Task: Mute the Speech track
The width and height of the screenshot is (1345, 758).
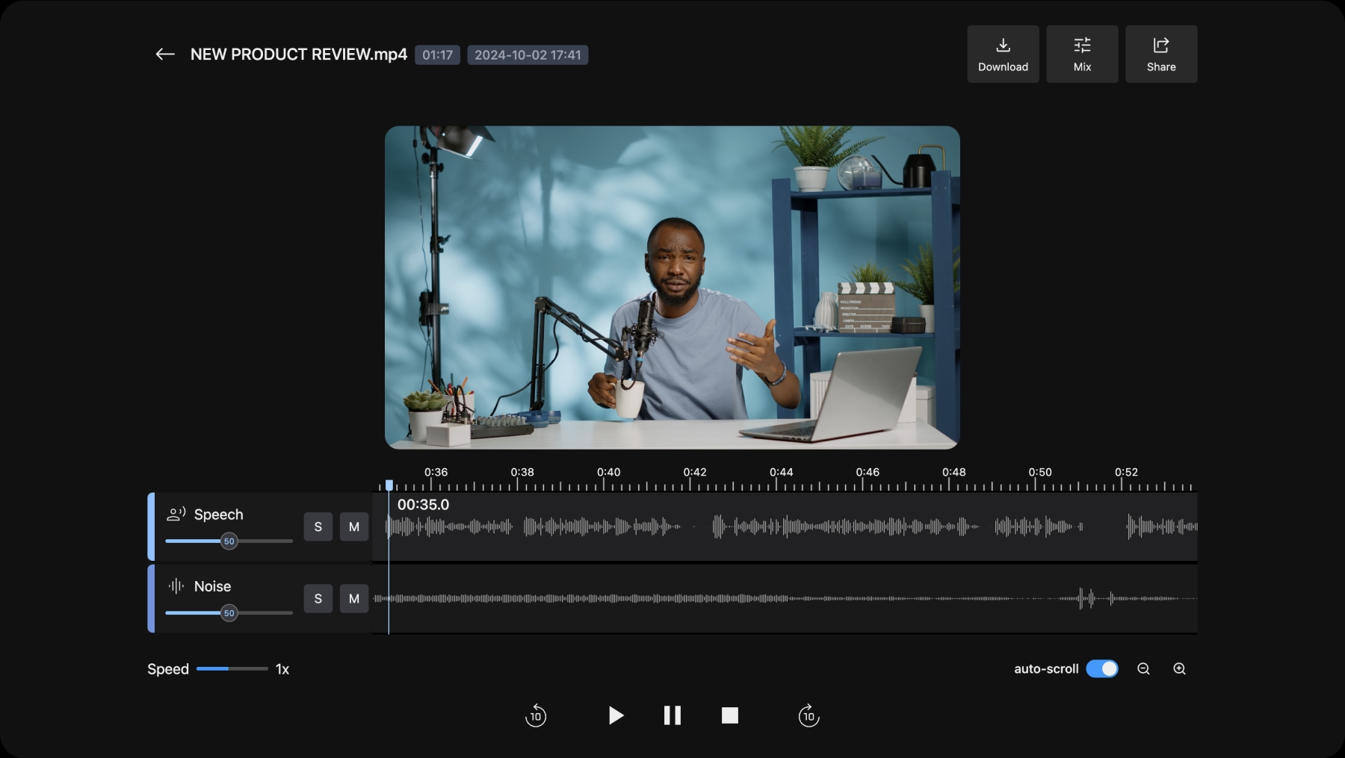Action: (354, 527)
